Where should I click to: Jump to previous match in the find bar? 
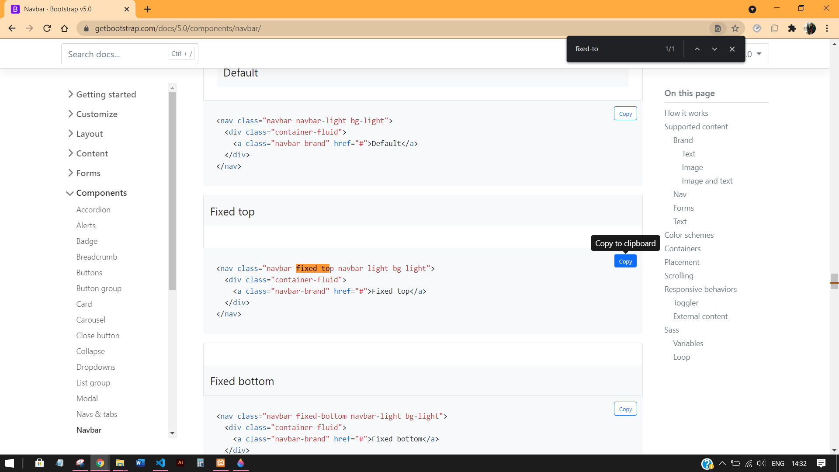click(697, 49)
